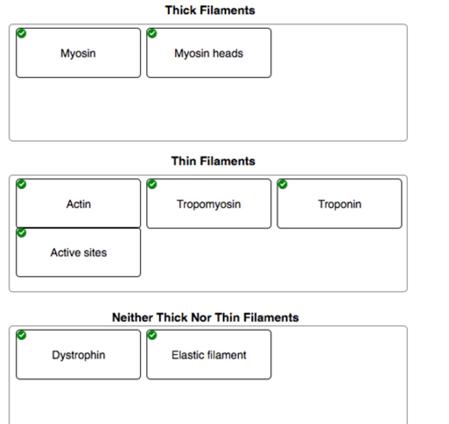
Task: Click the Thick Filaments heading
Action: 210,10
